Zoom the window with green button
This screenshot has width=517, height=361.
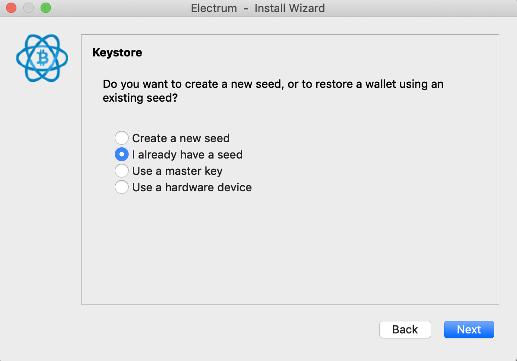[45, 8]
